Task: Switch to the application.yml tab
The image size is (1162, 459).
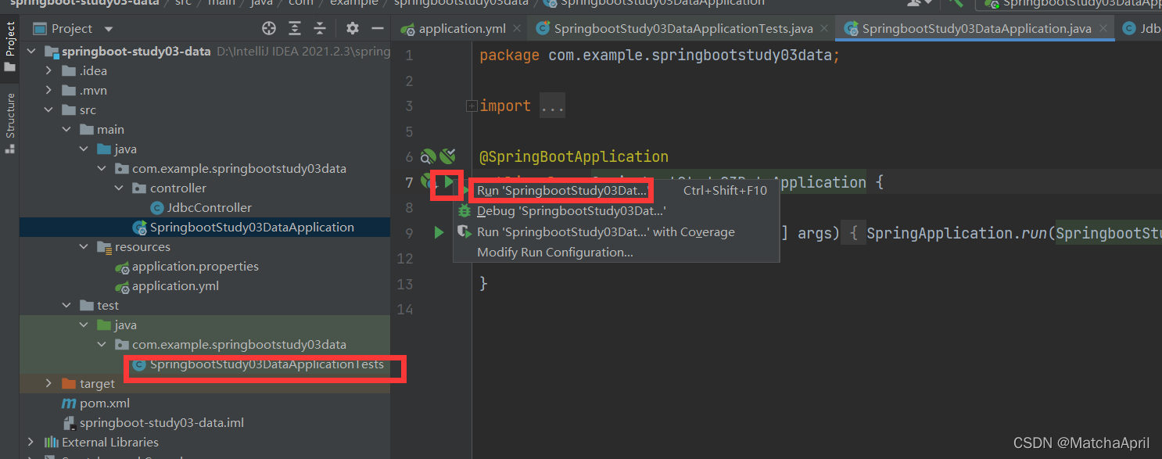Action: [462, 29]
